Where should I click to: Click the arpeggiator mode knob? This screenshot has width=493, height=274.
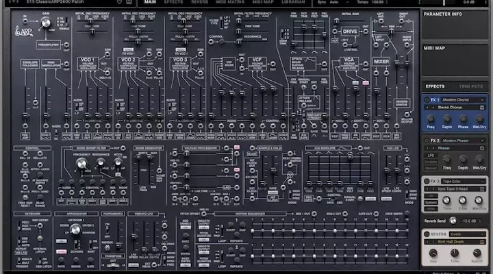pyautogui.click(x=75, y=229)
